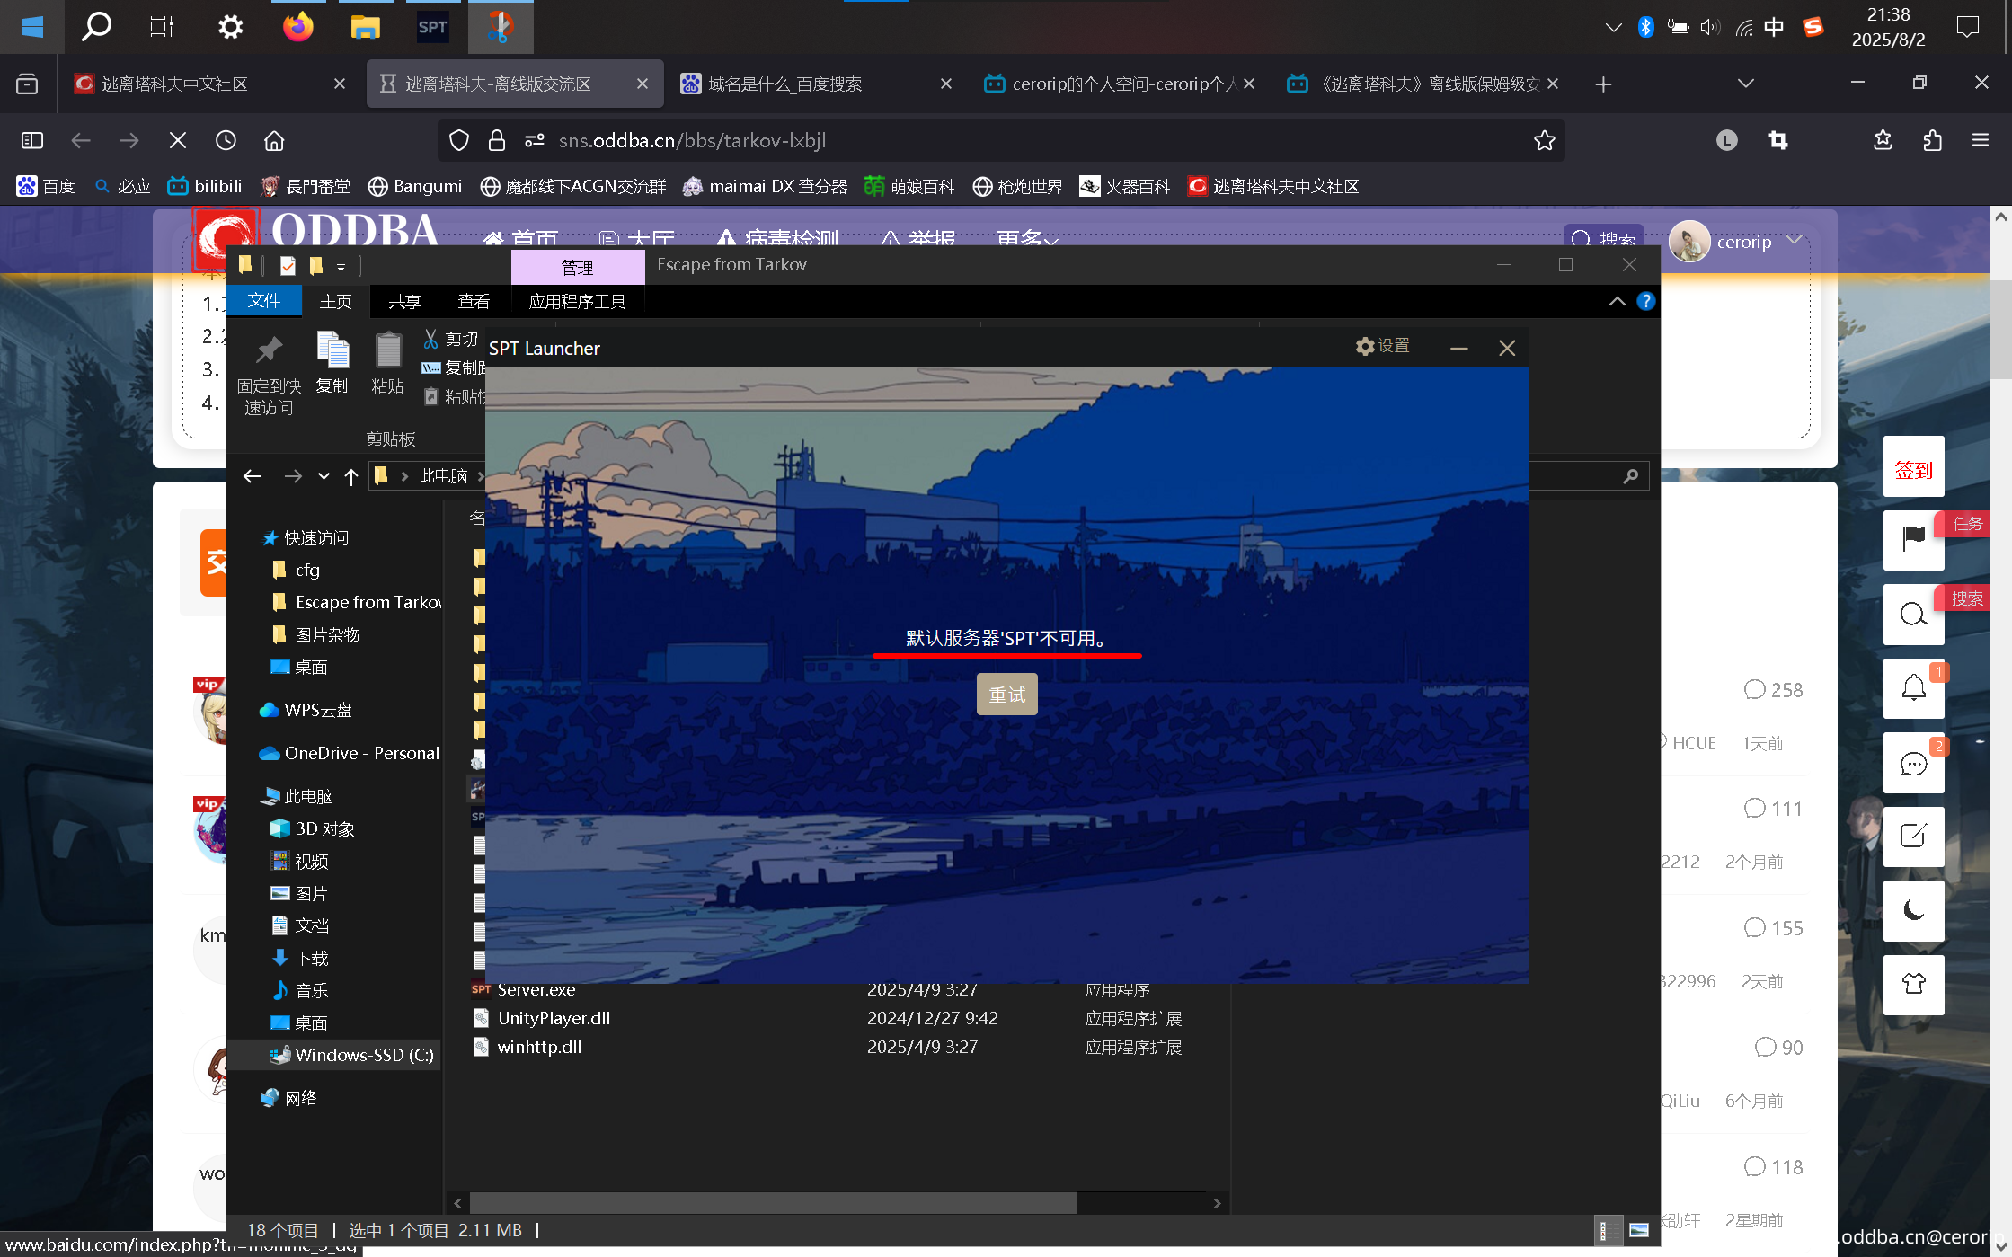This screenshot has width=2012, height=1257.
Task: Click the Explorer horizontal scrollbar
Action: point(773,1203)
